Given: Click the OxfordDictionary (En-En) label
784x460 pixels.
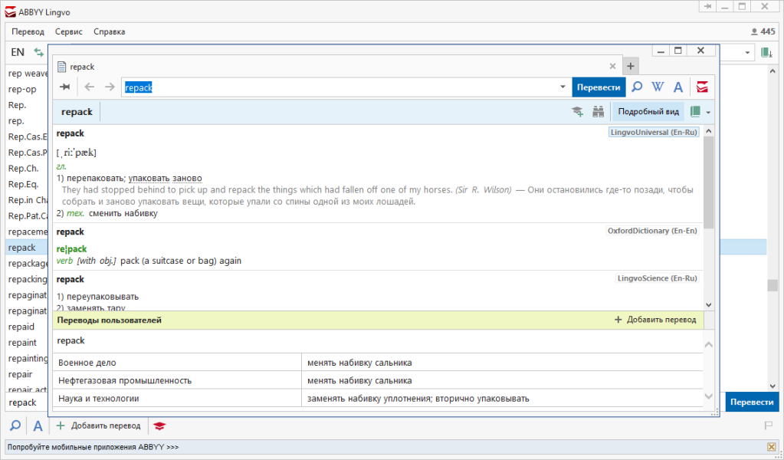Looking at the screenshot, I should pos(652,231).
